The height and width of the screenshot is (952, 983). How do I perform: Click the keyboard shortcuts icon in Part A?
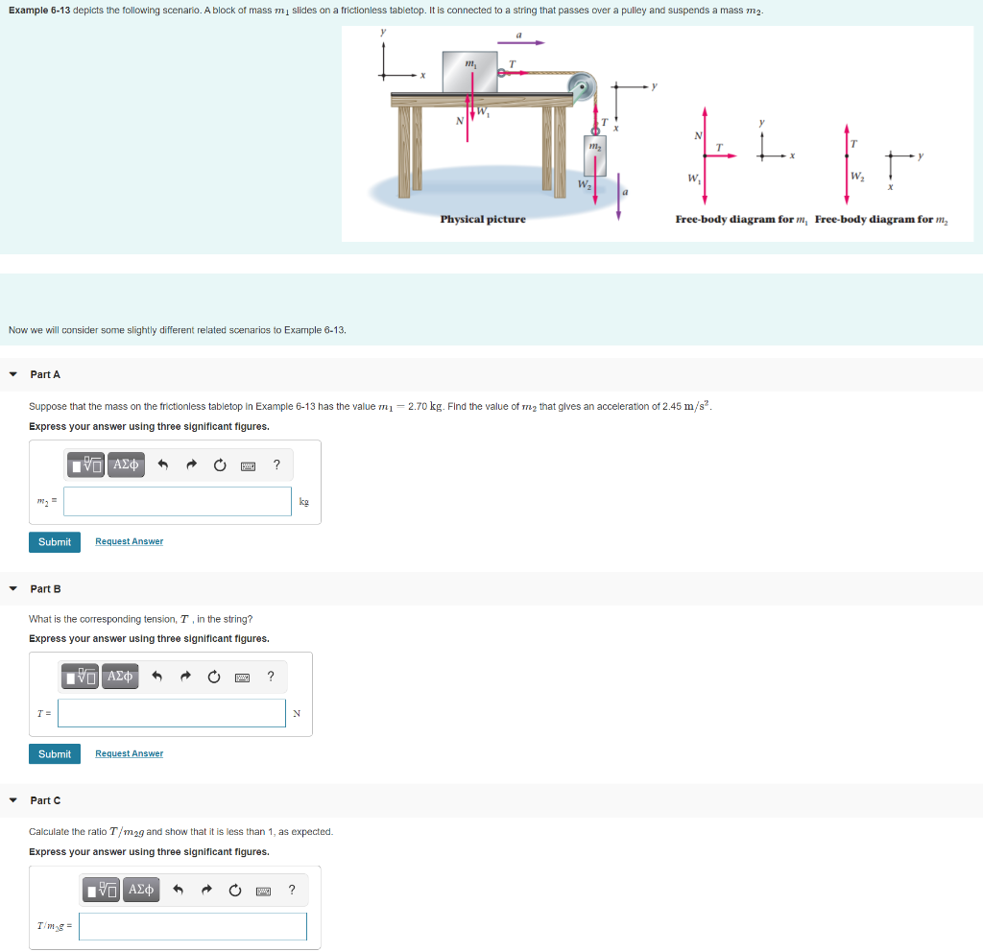click(x=247, y=465)
